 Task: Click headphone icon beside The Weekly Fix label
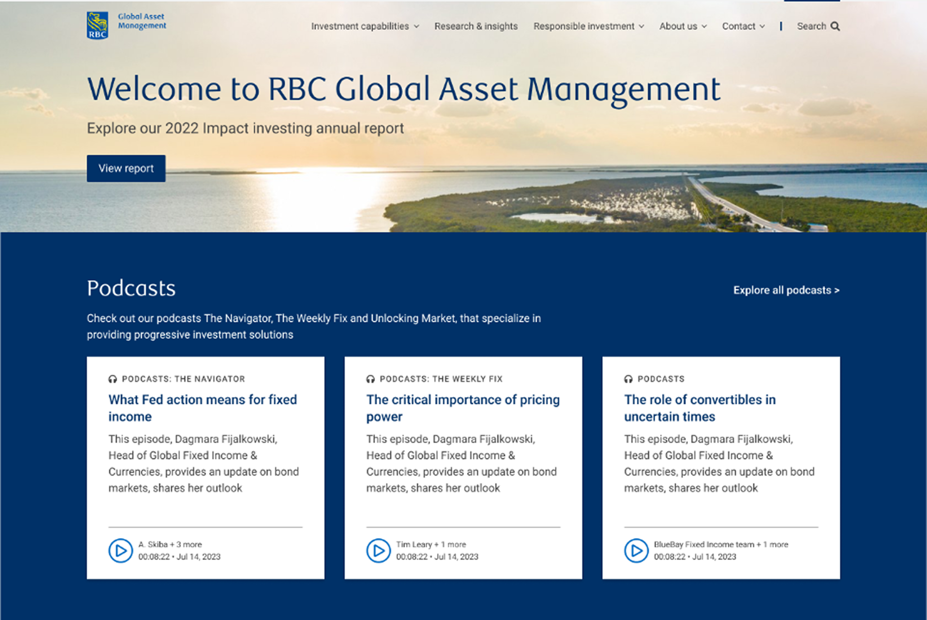point(370,379)
